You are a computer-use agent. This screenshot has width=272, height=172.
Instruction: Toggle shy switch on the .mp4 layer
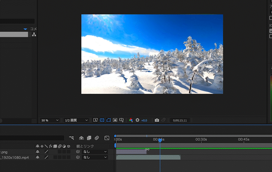(38, 157)
